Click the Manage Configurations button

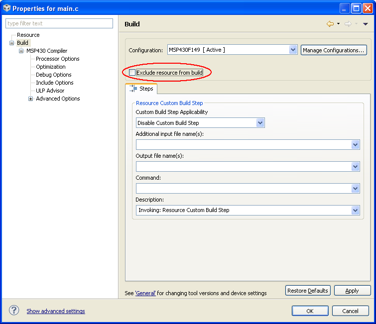coord(334,50)
